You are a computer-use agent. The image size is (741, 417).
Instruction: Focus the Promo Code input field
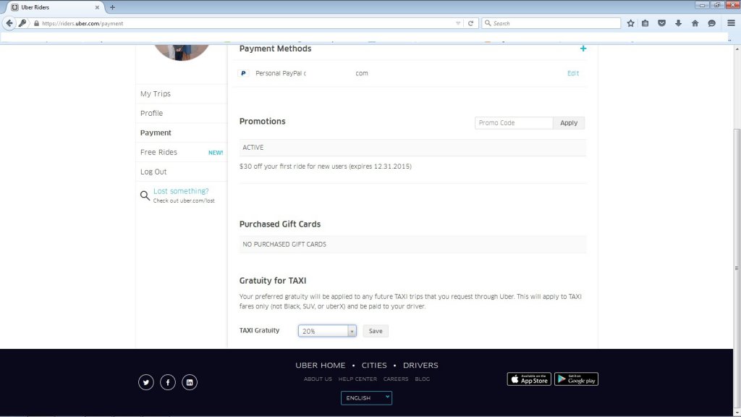[514, 123]
